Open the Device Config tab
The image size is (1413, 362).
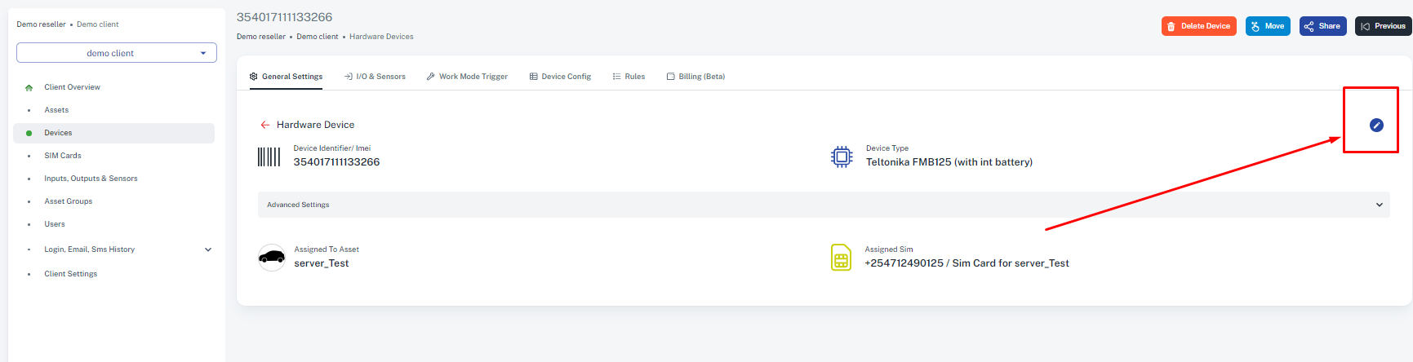(x=560, y=77)
